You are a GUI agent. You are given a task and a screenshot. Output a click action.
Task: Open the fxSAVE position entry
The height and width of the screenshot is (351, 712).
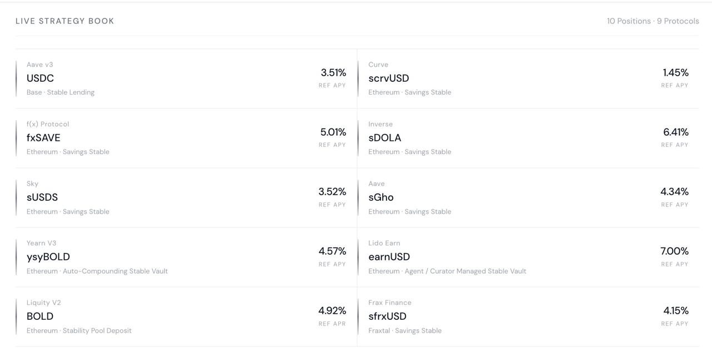[x=186, y=138]
